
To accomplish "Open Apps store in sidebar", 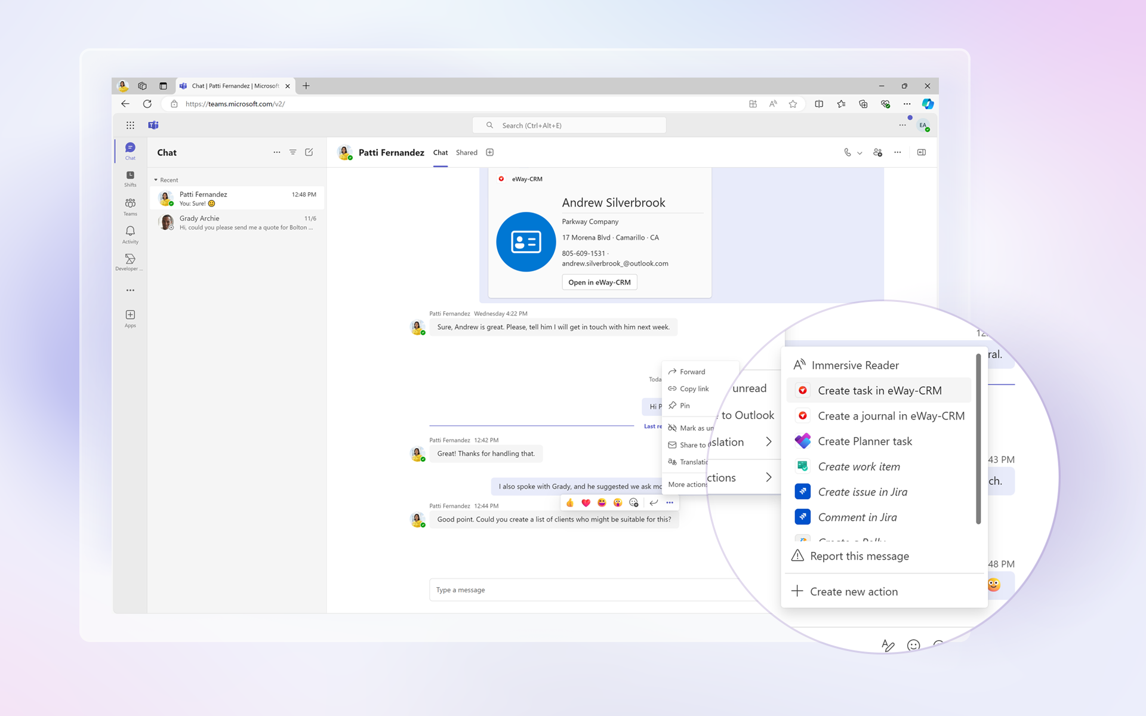I will [130, 319].
